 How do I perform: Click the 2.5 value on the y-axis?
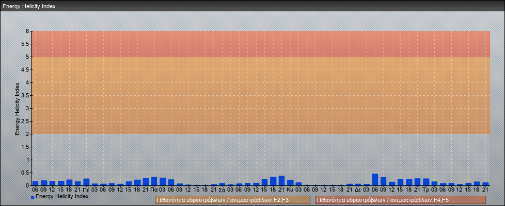(25, 121)
